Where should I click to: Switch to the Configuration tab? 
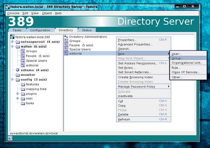pos(40,30)
